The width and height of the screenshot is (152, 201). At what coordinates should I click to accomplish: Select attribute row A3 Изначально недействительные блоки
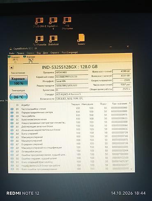coord(69,130)
